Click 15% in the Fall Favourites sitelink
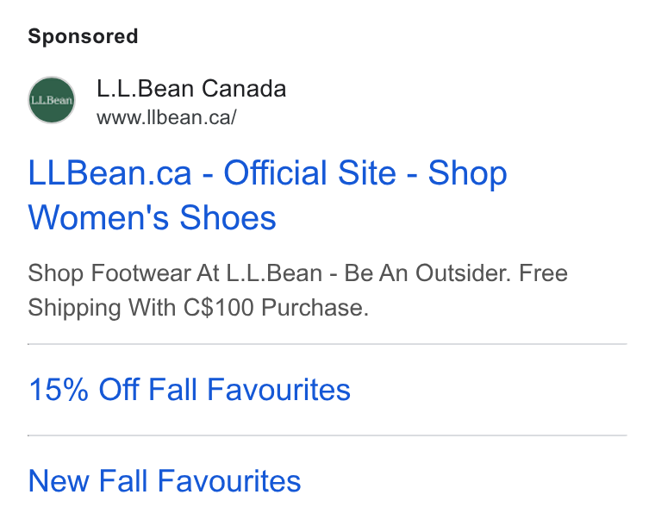 tap(58, 390)
